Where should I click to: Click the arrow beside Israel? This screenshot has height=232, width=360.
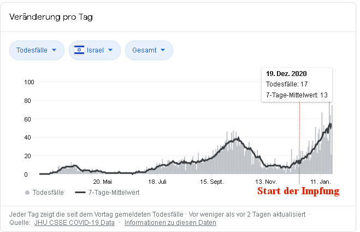tap(110, 50)
